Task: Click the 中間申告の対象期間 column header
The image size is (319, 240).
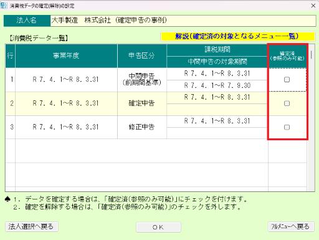Action: tap(217, 62)
